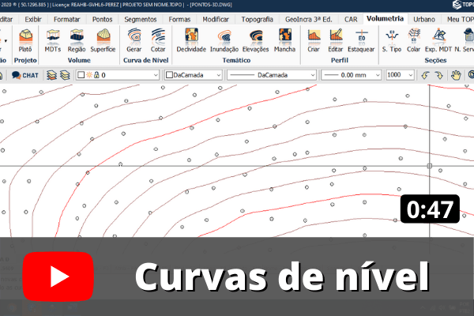Click the layer 0 color swatch box
474x316 pixels.
point(81,75)
